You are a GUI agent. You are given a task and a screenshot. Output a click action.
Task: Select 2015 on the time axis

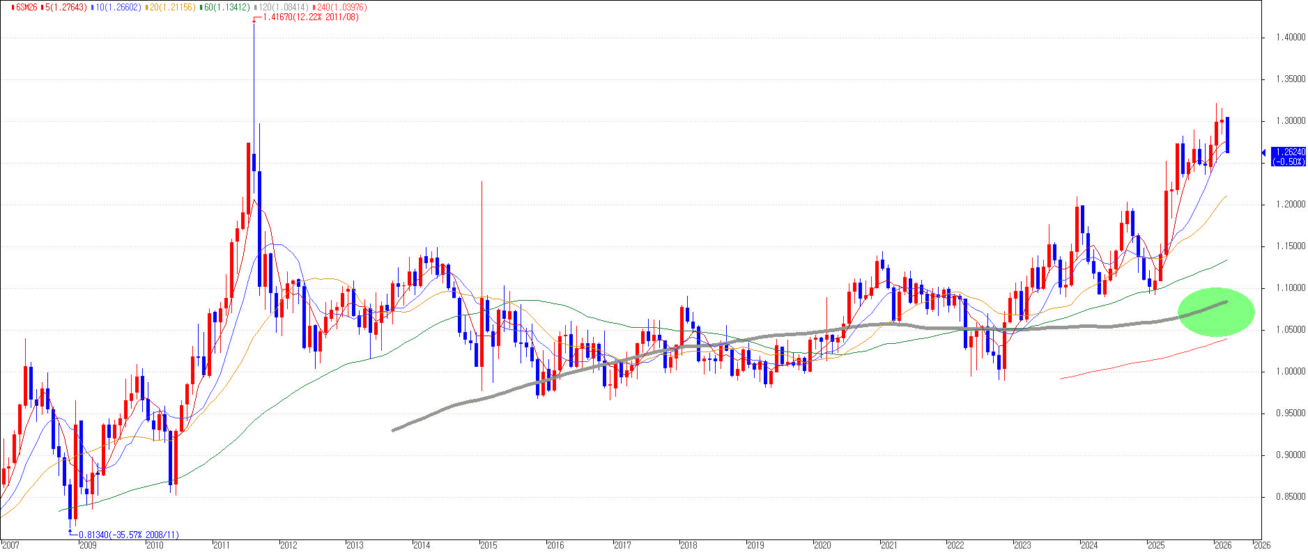point(488,545)
